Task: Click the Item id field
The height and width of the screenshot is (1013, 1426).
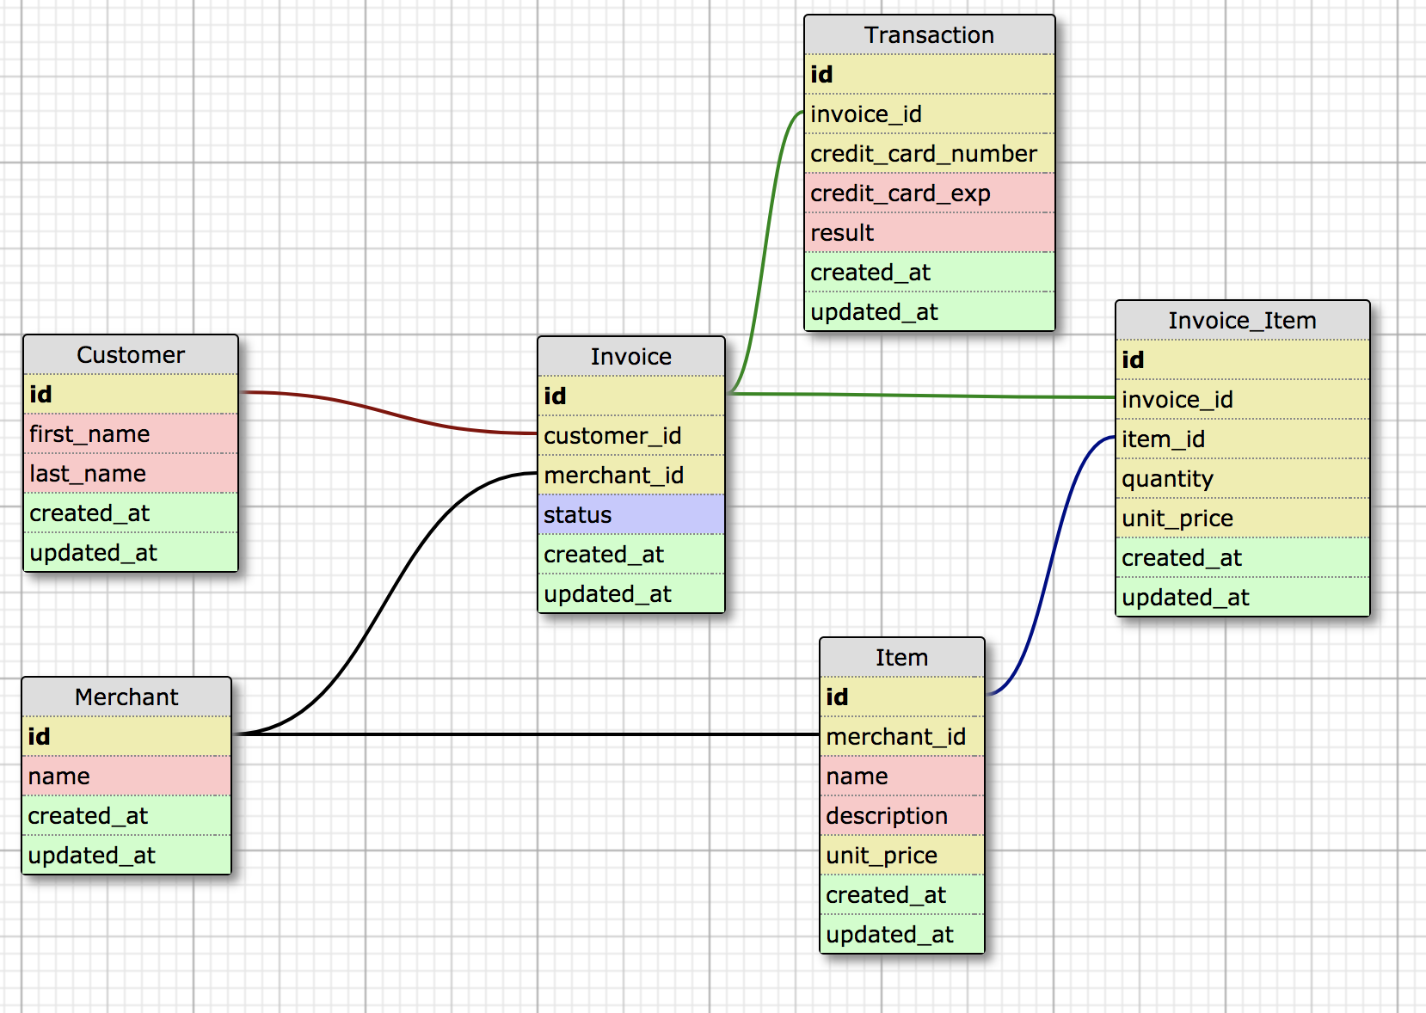Action: coord(902,697)
